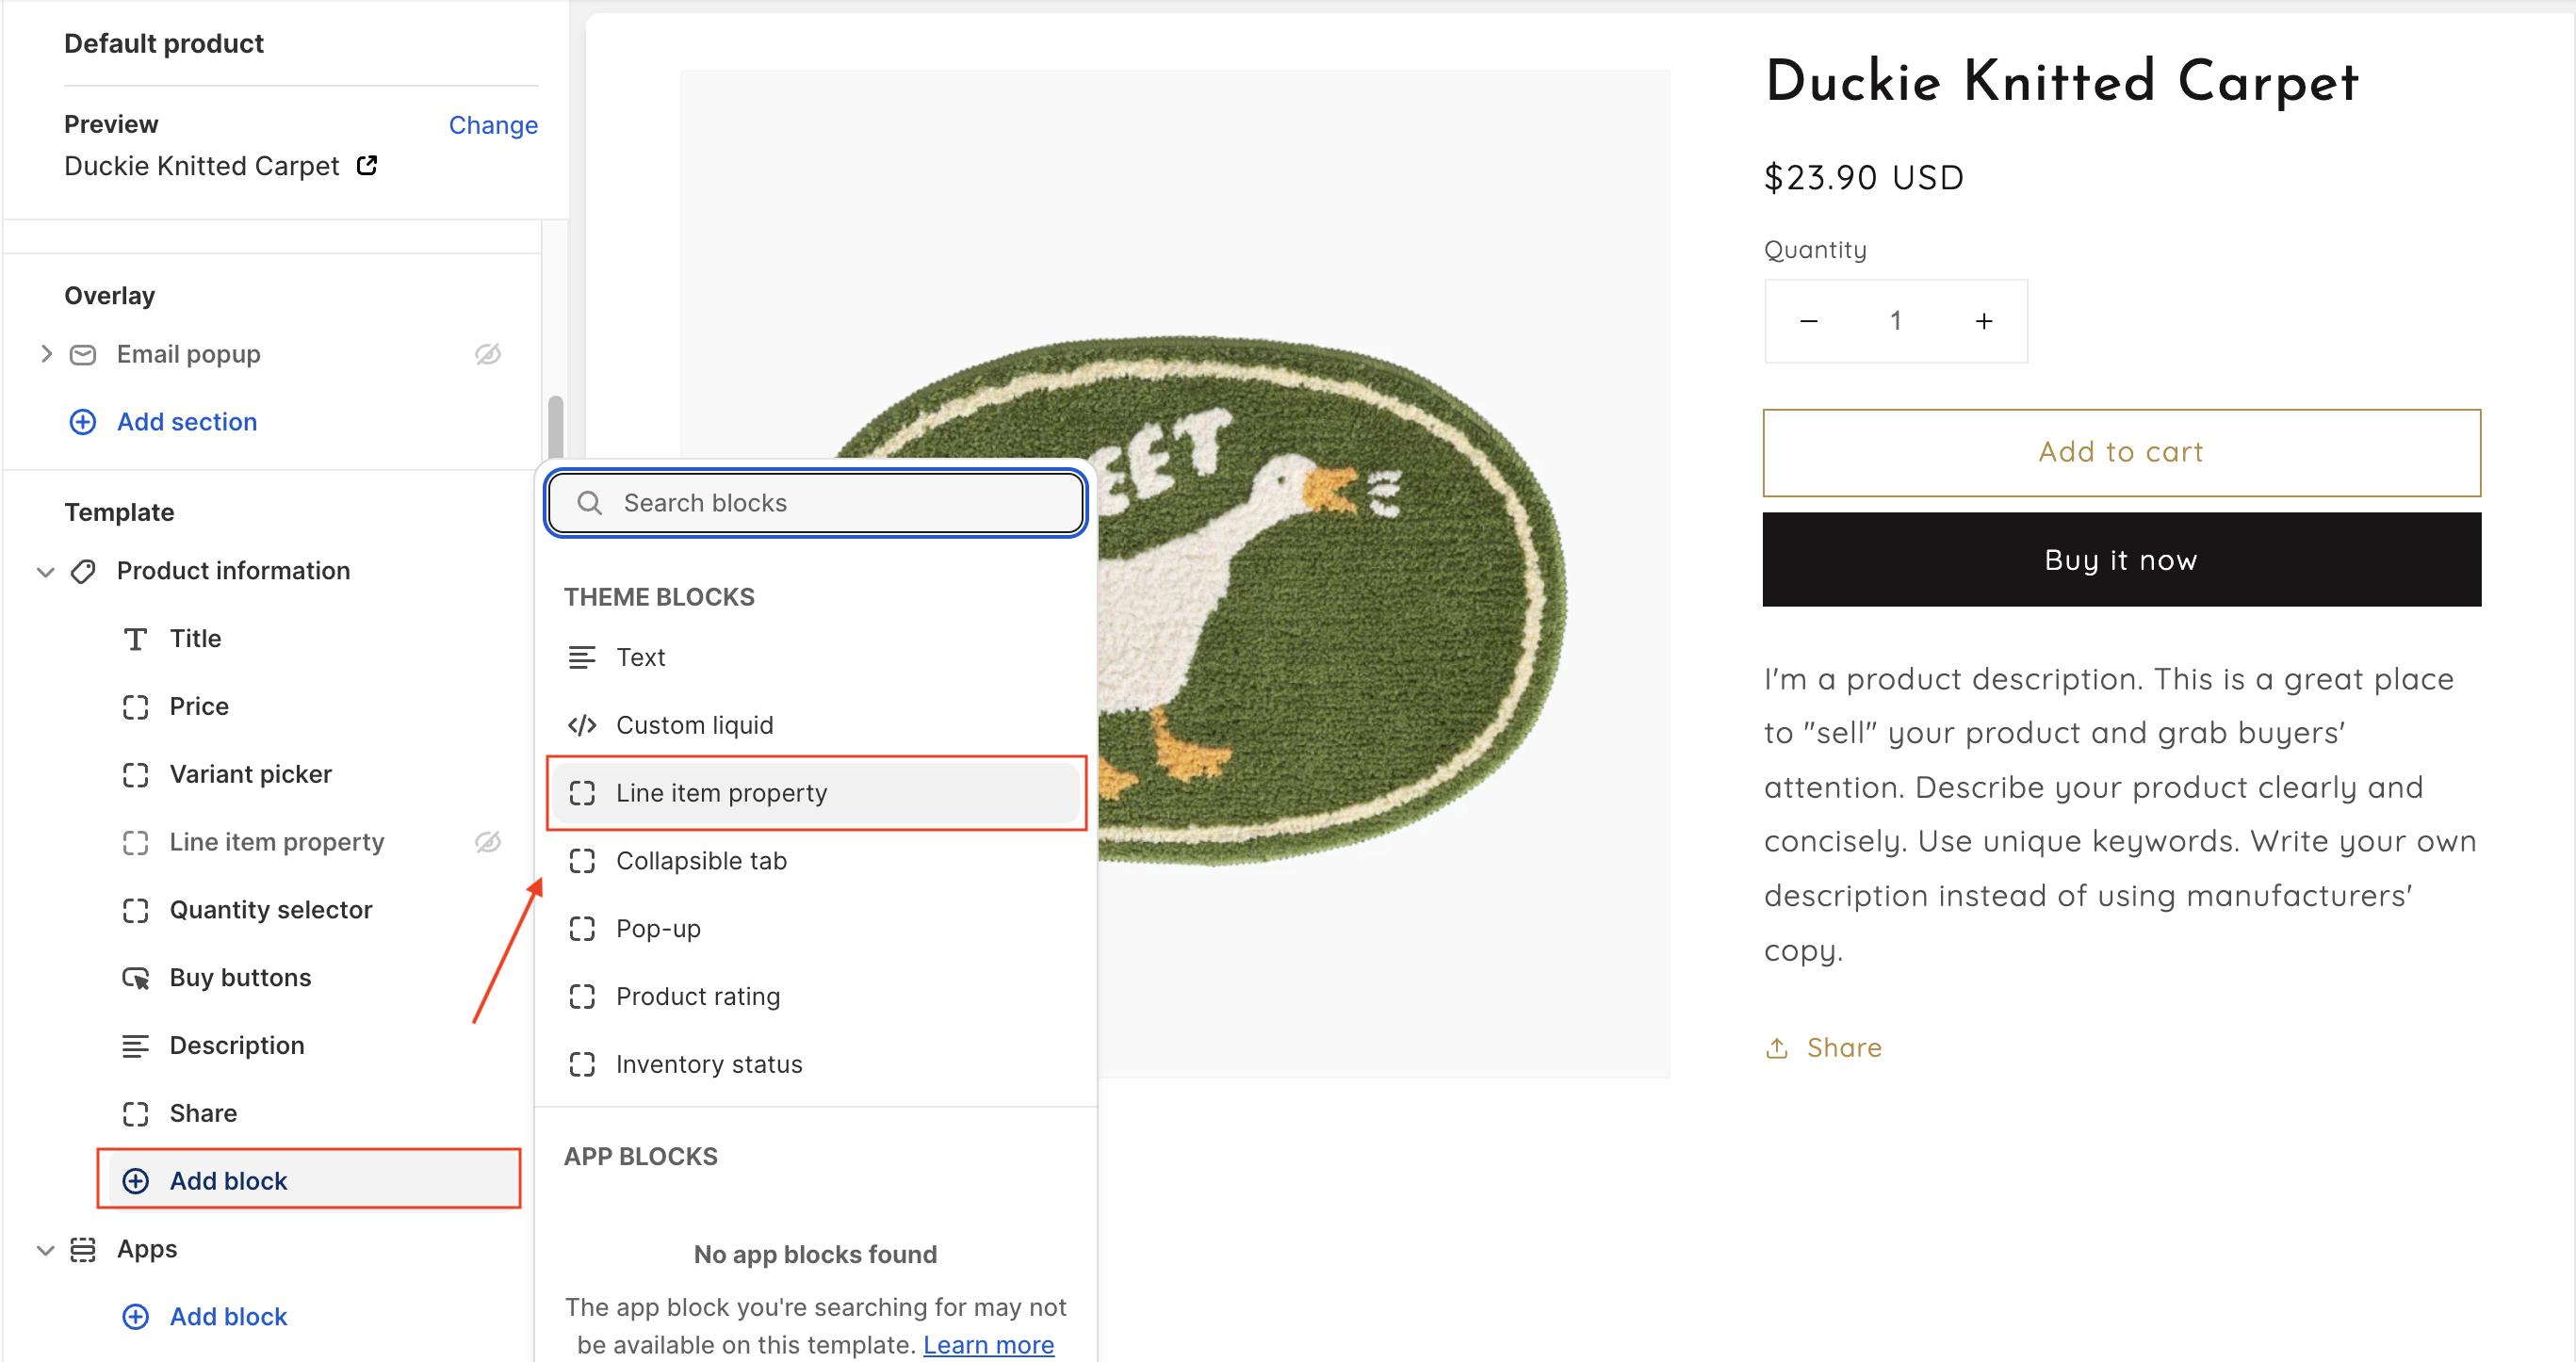Choose Collapsible tab block from list

(x=700, y=861)
